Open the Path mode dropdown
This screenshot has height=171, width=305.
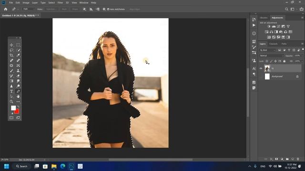click(x=29, y=9)
